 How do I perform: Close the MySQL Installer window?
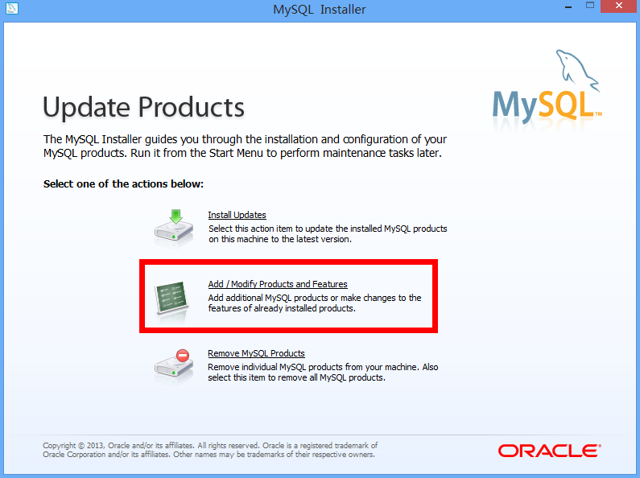point(621,7)
